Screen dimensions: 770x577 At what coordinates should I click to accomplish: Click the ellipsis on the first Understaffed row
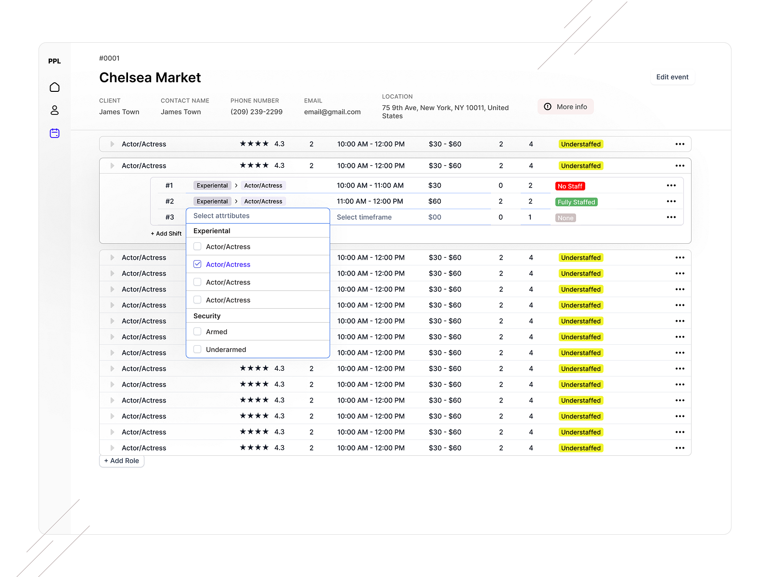(x=680, y=144)
